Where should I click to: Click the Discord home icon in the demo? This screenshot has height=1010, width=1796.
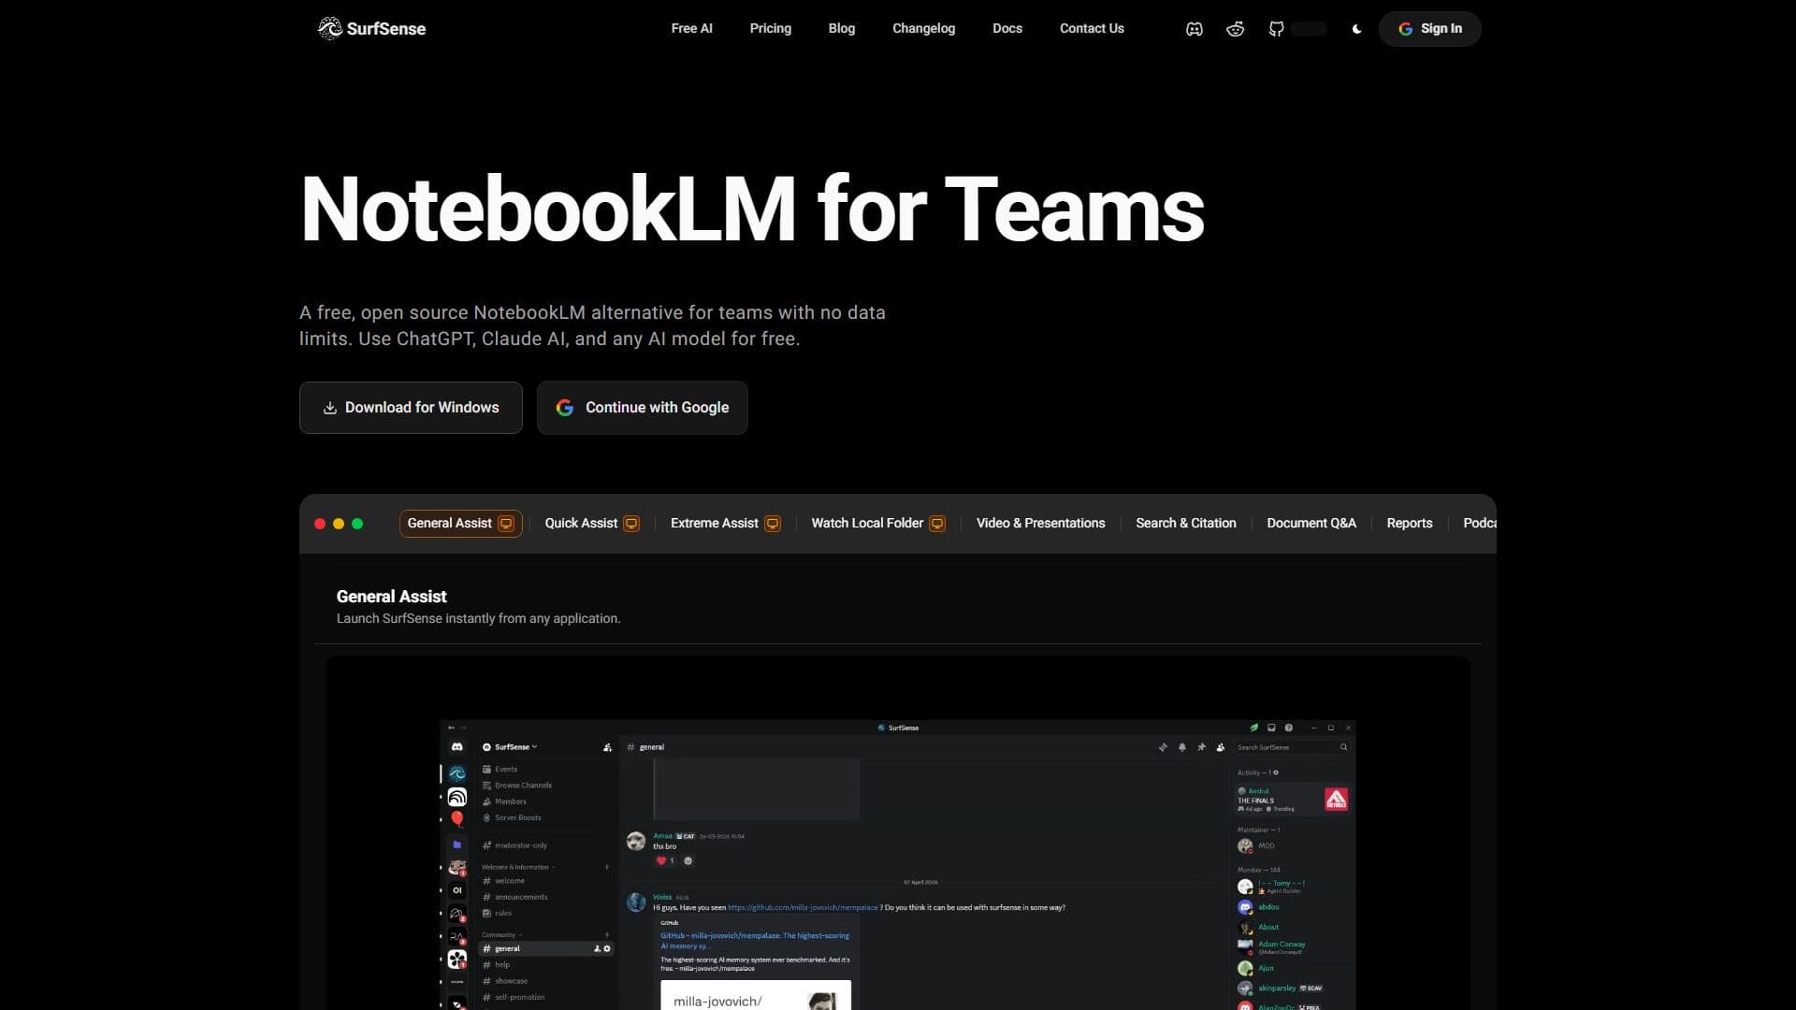456,746
